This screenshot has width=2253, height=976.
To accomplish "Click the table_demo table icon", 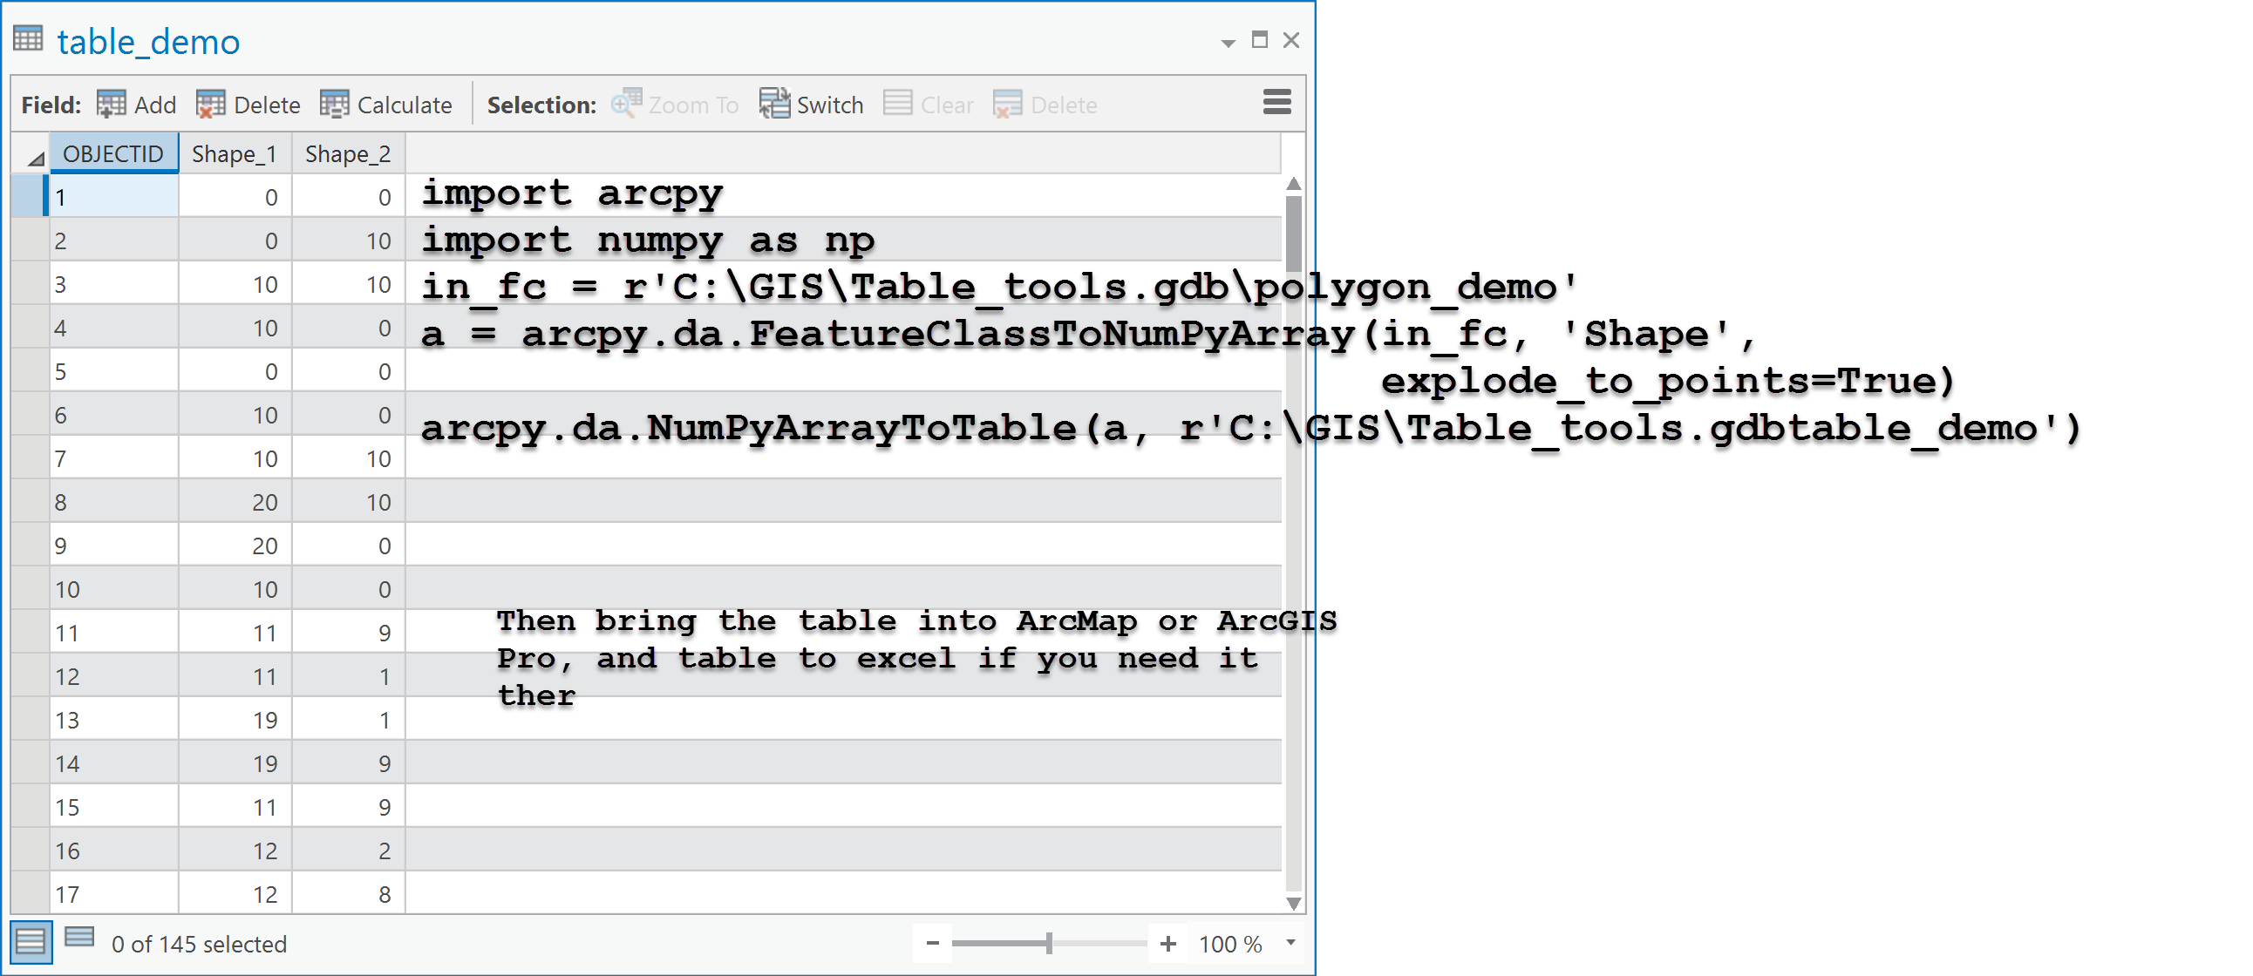I will (28, 39).
